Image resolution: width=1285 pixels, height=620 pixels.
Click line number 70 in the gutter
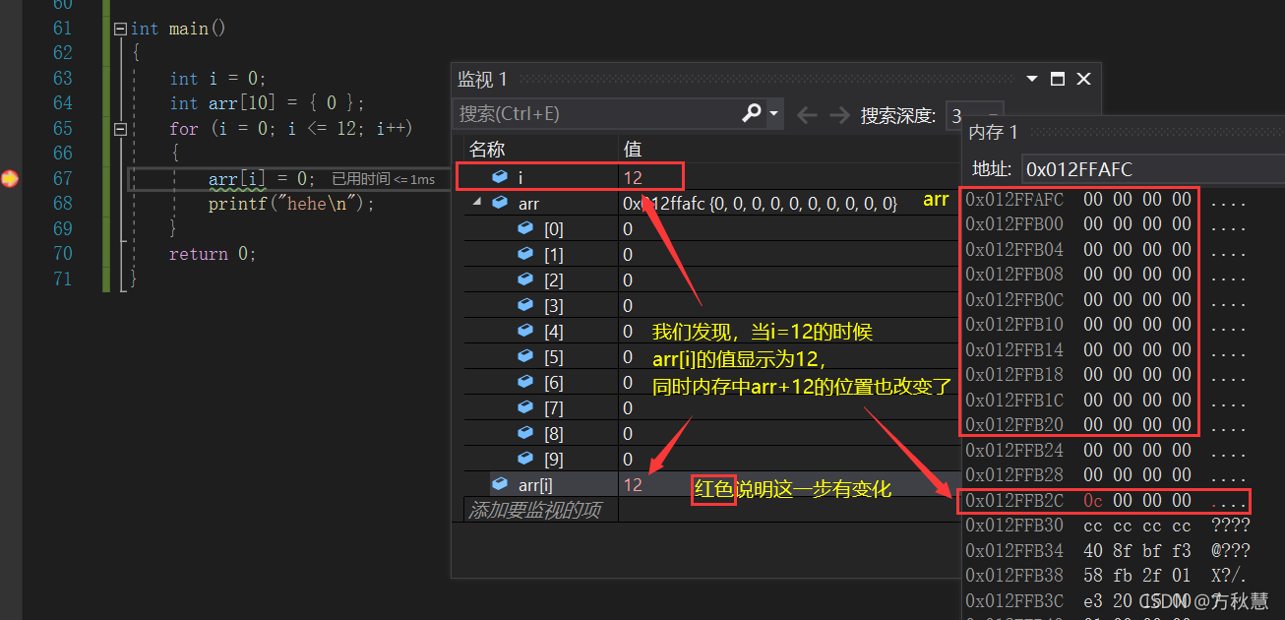coord(62,253)
